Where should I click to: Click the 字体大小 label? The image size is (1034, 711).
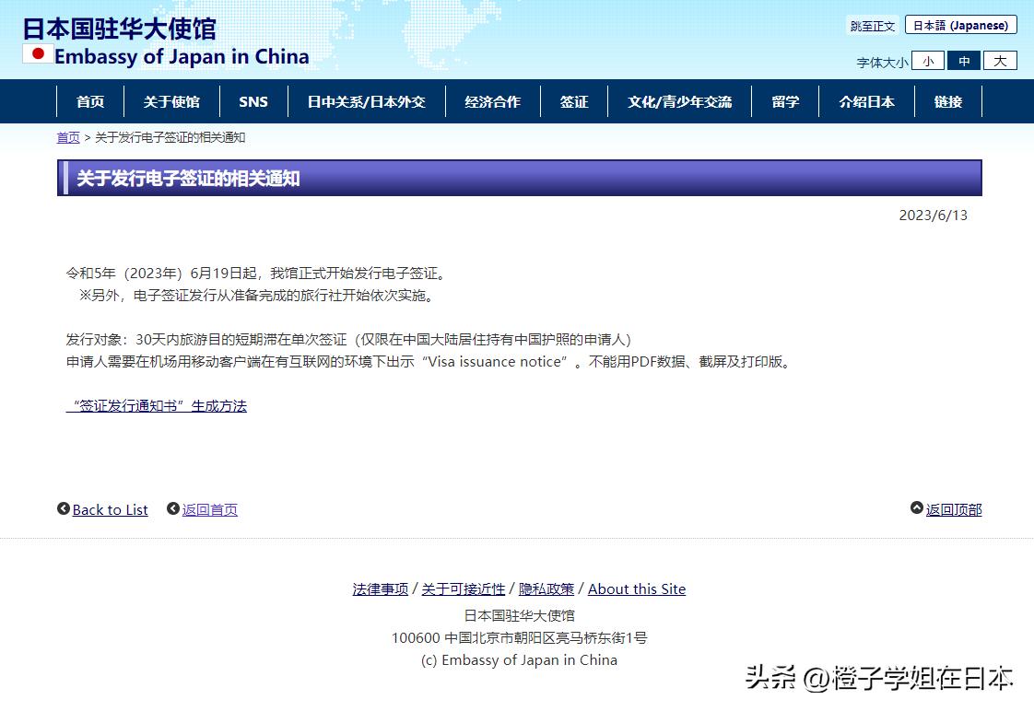point(882,63)
